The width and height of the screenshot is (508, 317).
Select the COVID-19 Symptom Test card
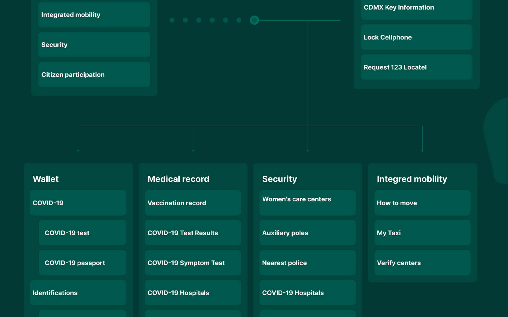[x=193, y=263]
